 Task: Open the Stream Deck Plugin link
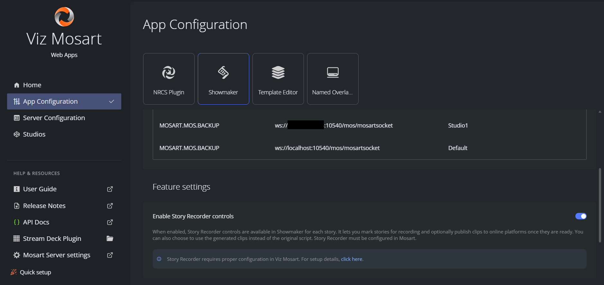(x=64, y=239)
